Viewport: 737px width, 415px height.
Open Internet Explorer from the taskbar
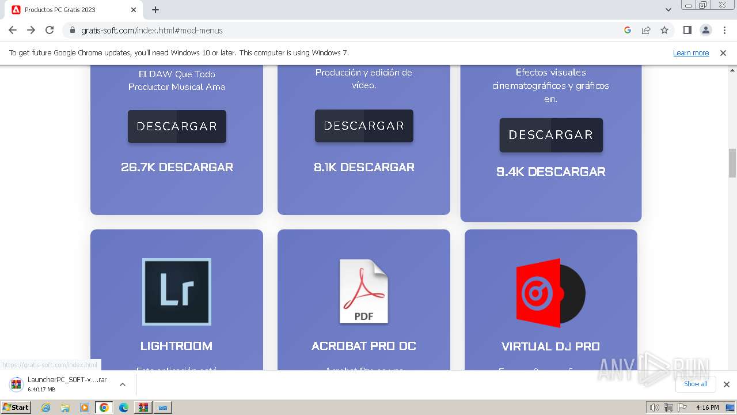[45, 408]
